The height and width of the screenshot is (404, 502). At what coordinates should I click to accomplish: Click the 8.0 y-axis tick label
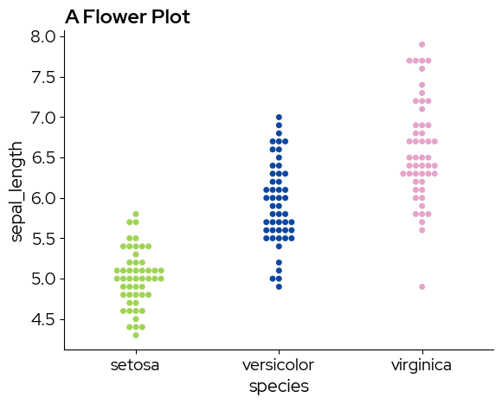pyautogui.click(x=43, y=37)
